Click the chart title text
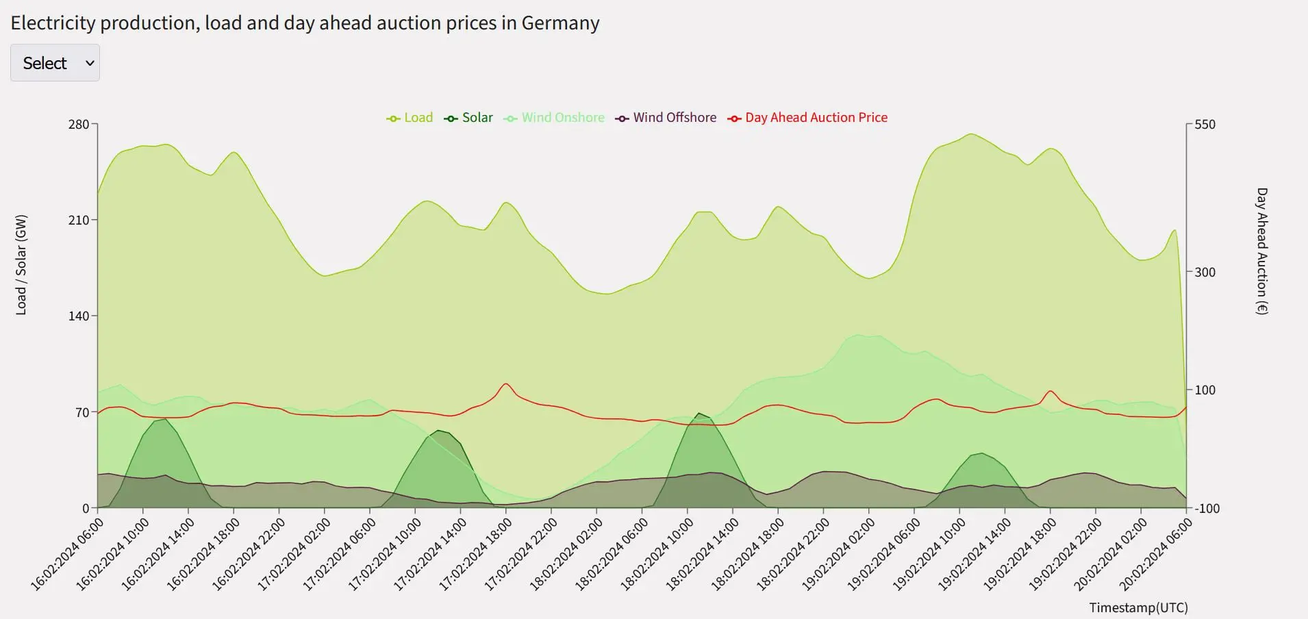1308x619 pixels. 305,23
